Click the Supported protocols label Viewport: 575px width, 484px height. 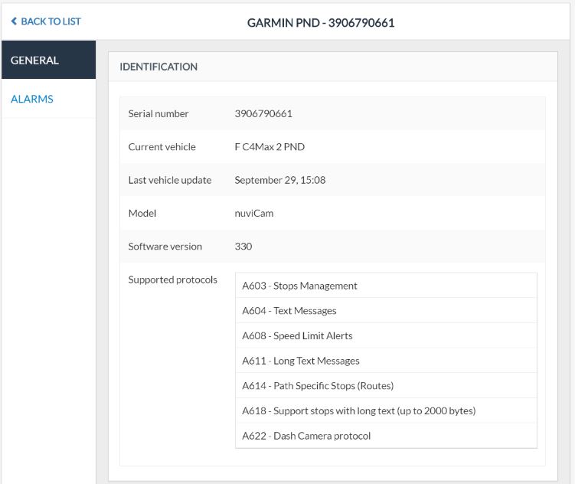coord(173,280)
